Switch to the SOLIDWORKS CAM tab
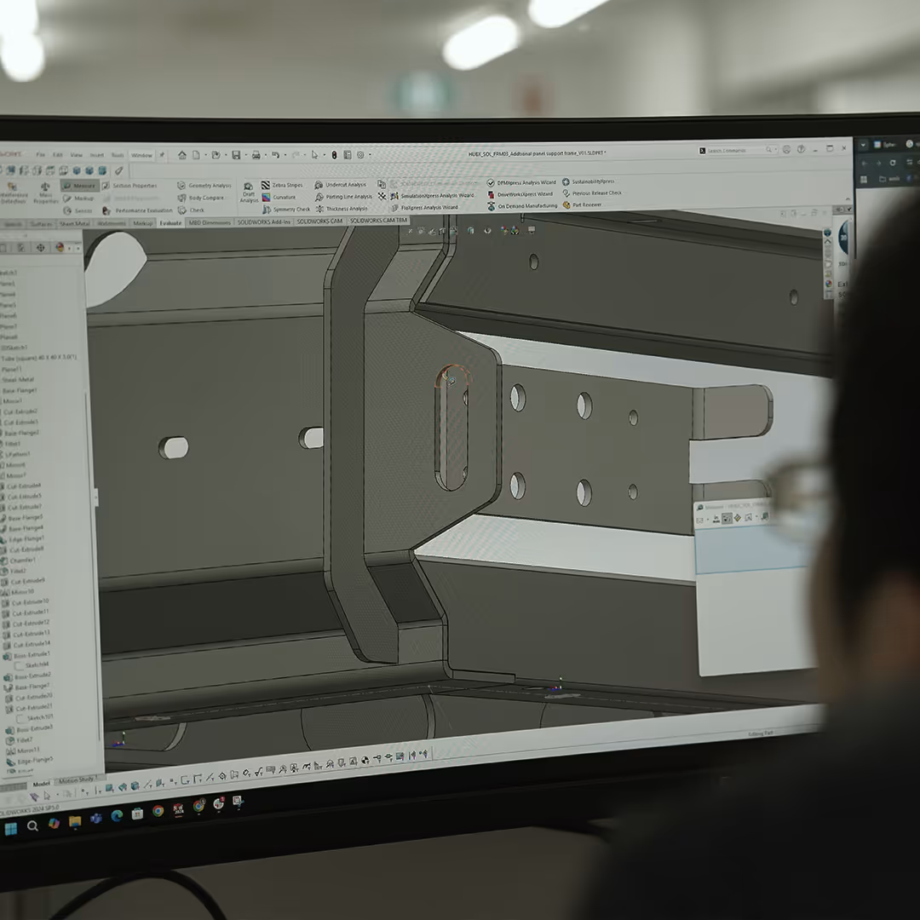 point(319,221)
